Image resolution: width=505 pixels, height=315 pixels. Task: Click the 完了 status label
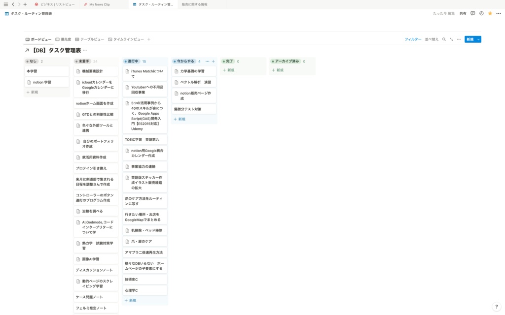[x=228, y=61]
